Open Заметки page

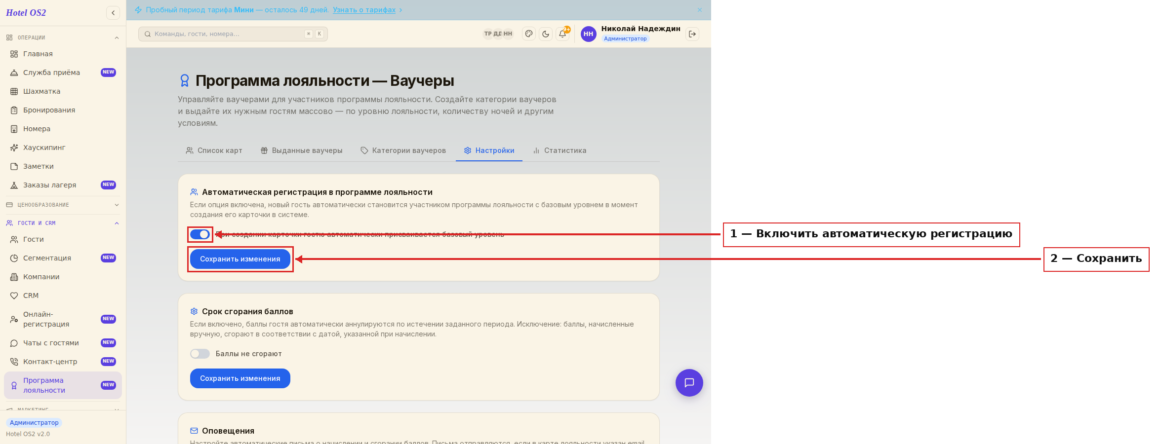click(x=63, y=166)
